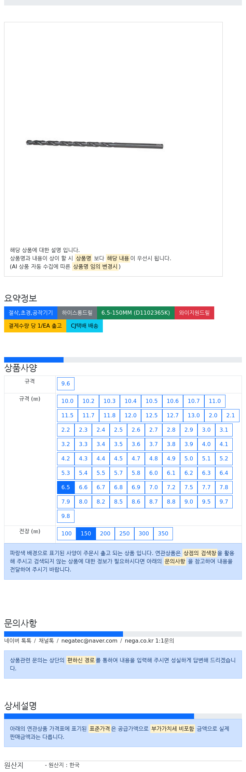The width and height of the screenshot is (246, 772).
Task: Open the 하이스롱드릴 tag
Action: point(77,313)
